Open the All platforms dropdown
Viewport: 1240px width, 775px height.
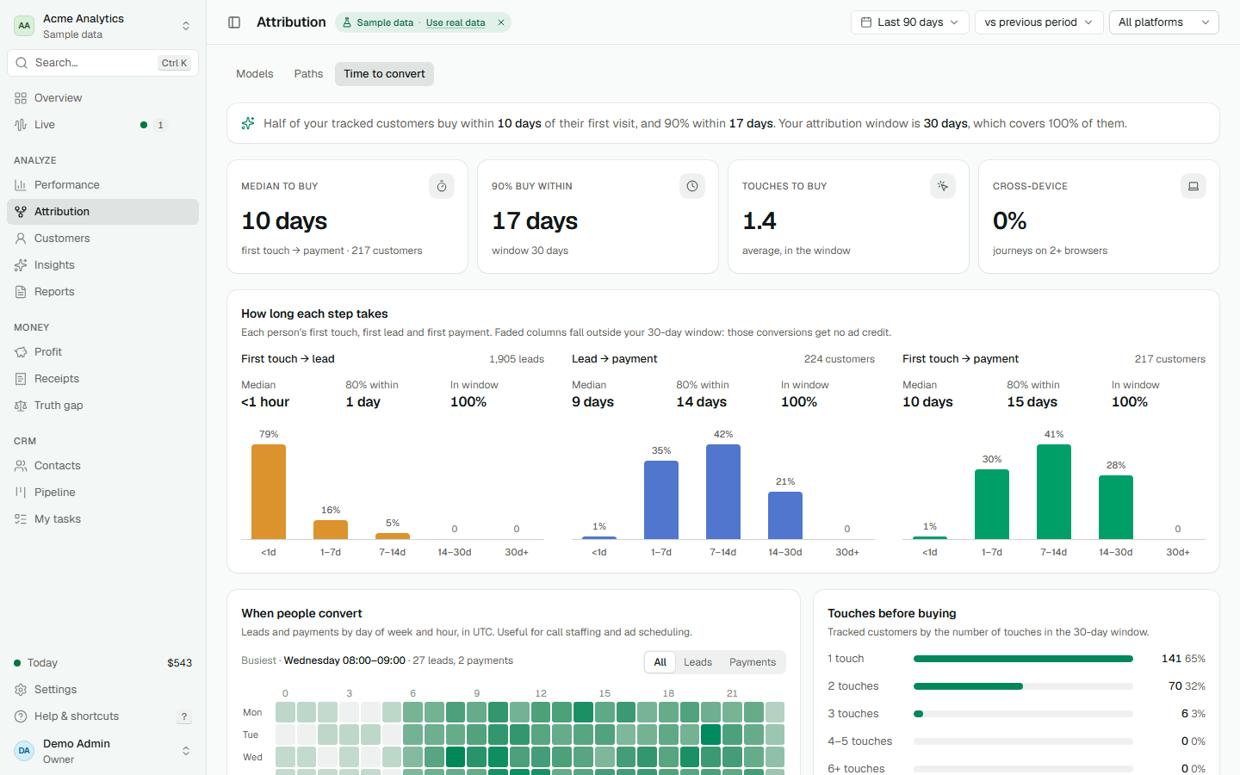(1164, 22)
